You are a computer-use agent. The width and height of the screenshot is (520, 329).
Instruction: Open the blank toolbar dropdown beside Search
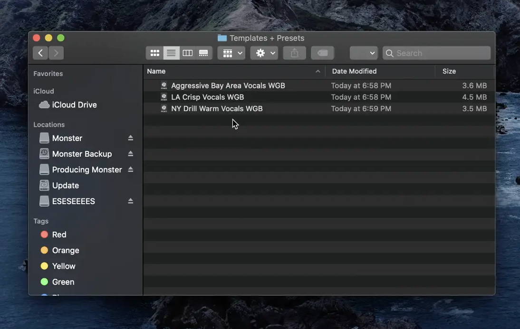coord(364,53)
